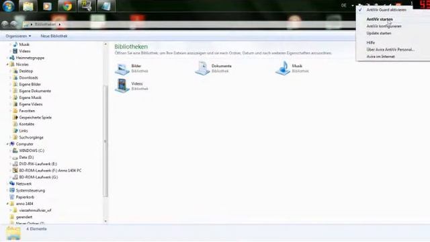Collapse the Computer tree node
The height and width of the screenshot is (242, 430).
click(7, 144)
